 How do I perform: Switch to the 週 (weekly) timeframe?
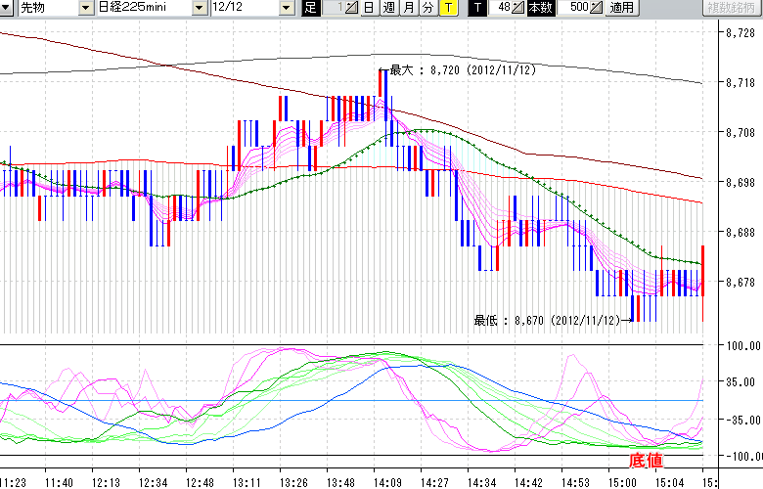[x=388, y=8]
